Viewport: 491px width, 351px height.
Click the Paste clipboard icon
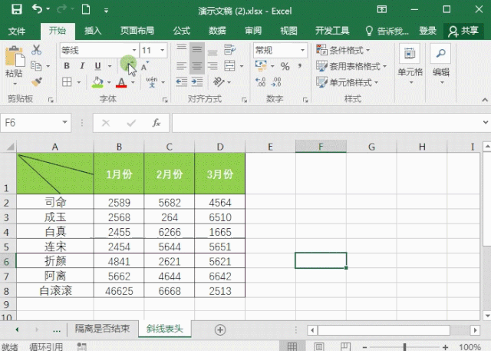coord(15,56)
